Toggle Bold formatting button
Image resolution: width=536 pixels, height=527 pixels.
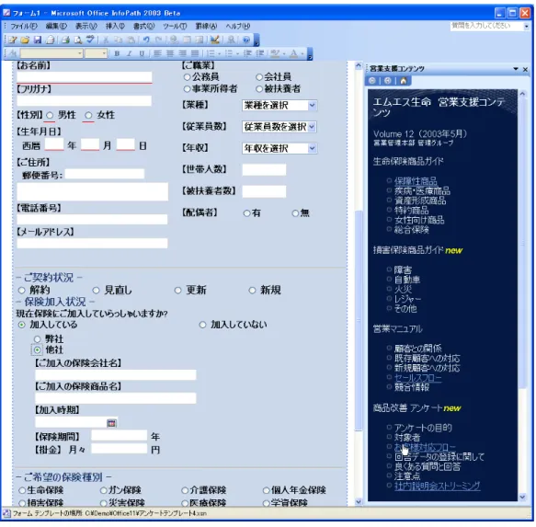tap(117, 53)
